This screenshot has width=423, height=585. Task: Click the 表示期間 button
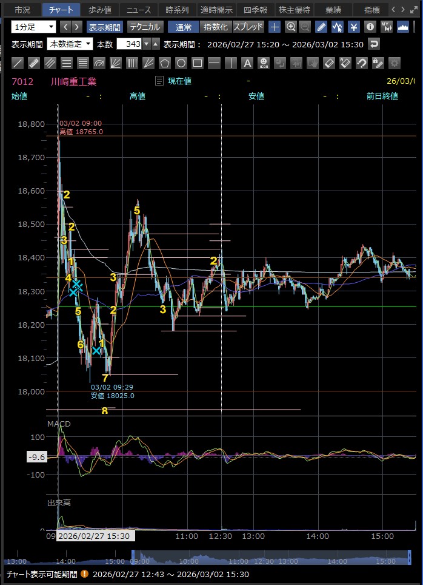pyautogui.click(x=105, y=27)
